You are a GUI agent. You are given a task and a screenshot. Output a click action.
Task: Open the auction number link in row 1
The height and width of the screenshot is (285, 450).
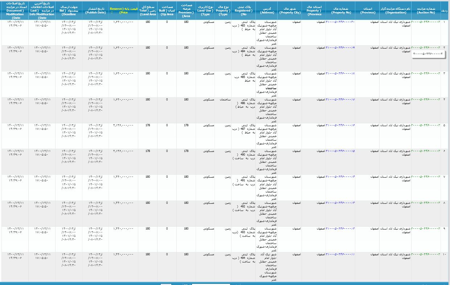point(426,22)
